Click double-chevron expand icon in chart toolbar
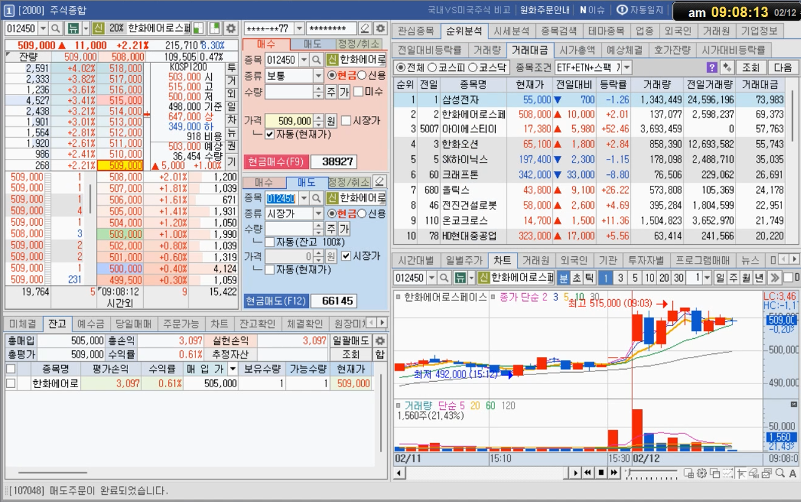 (x=774, y=277)
